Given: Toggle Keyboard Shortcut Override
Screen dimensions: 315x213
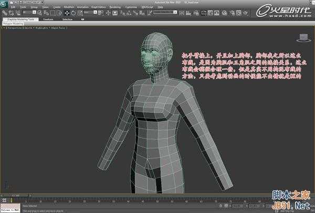Looking at the screenshot, I should [x=115, y=13].
